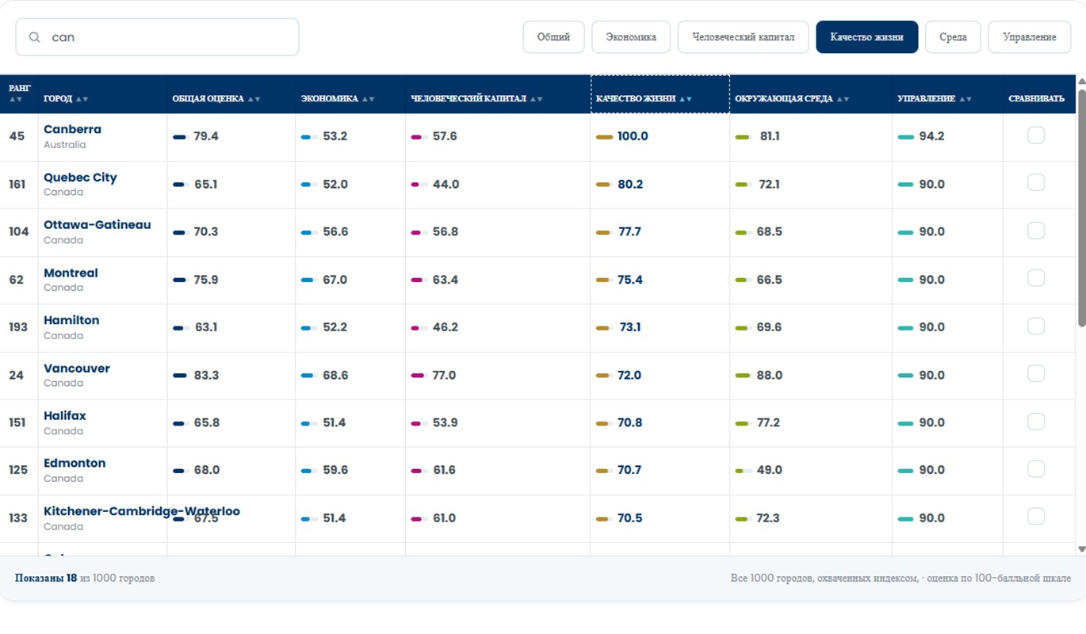Viewport: 1086px width, 634px height.
Task: Select the Человеческий капитал tab
Action: tap(743, 37)
